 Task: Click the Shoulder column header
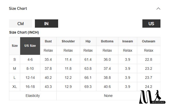click(68, 41)
